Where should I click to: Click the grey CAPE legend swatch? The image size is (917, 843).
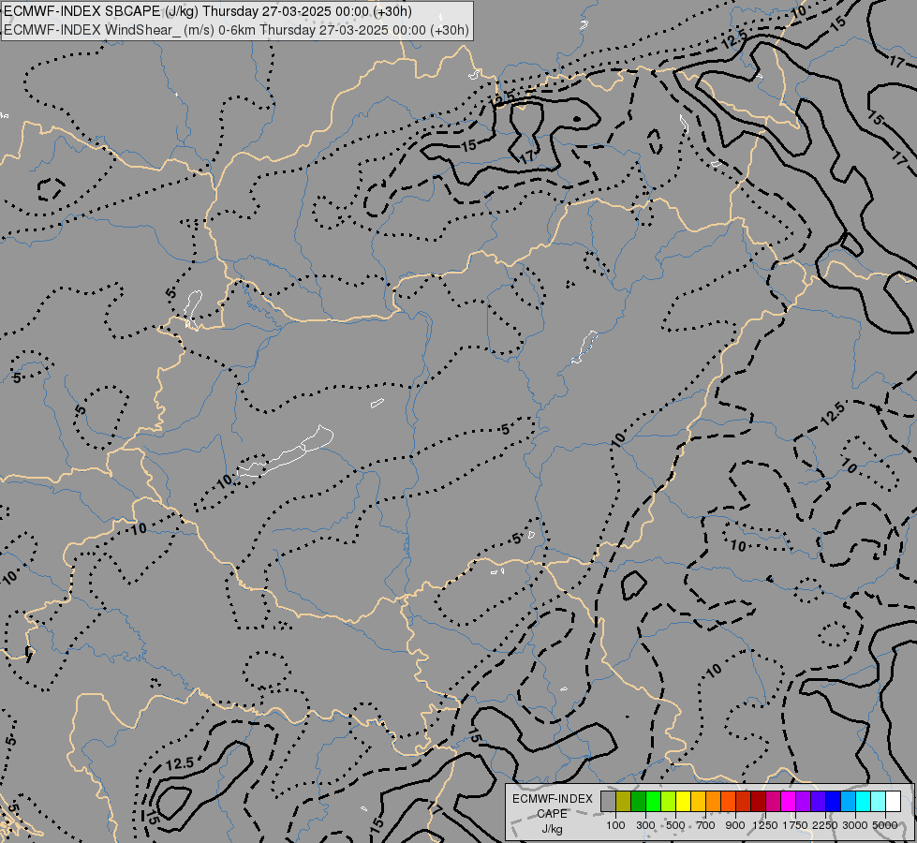pos(608,802)
